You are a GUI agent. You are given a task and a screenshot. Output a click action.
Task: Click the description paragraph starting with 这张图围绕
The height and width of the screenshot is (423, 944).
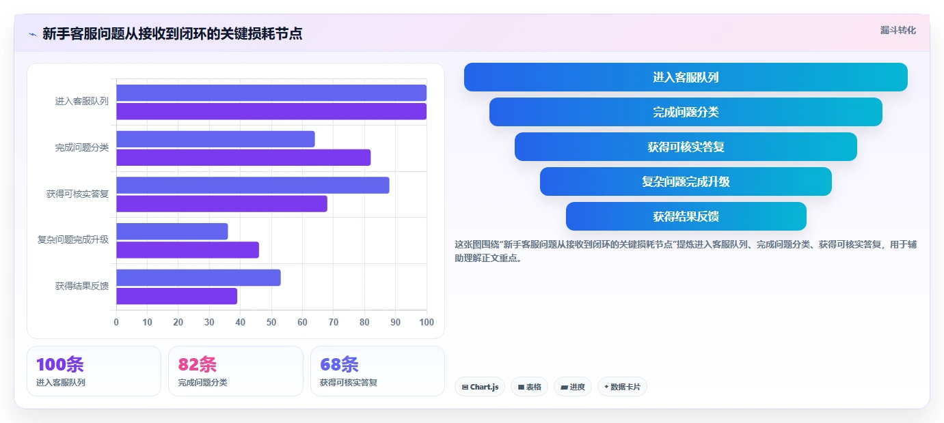[686, 251]
